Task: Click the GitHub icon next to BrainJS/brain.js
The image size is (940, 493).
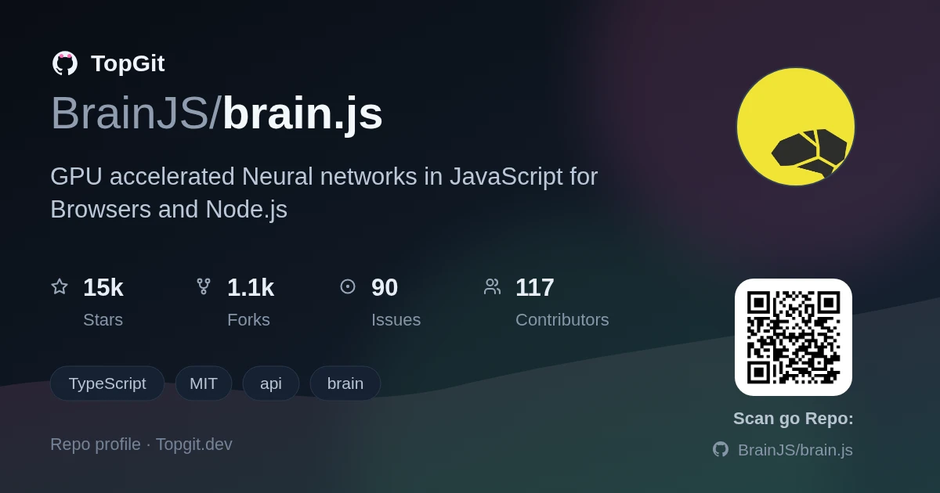Action: [721, 449]
